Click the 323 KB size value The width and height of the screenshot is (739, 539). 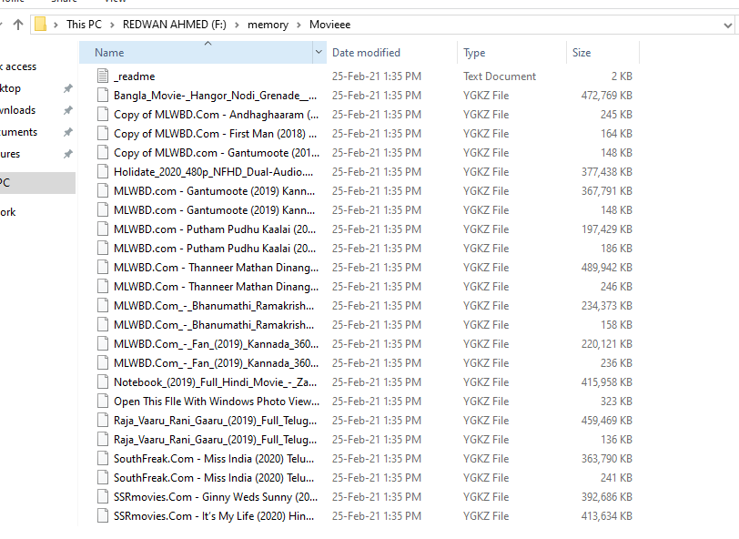(x=616, y=402)
